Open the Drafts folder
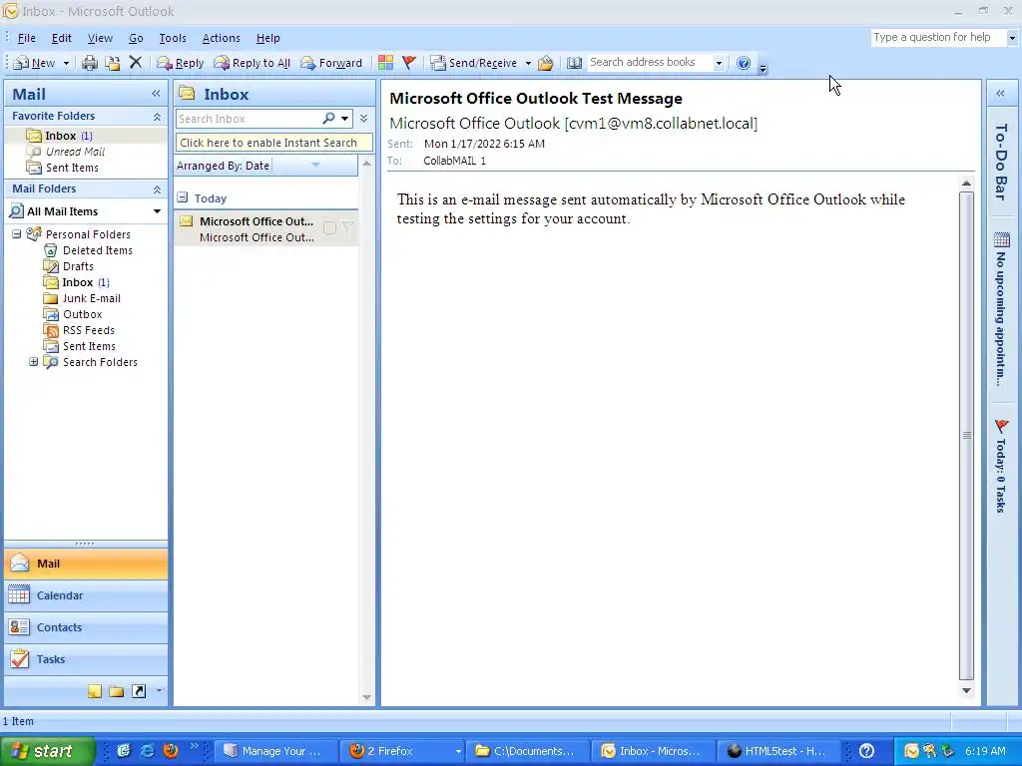 [x=78, y=266]
